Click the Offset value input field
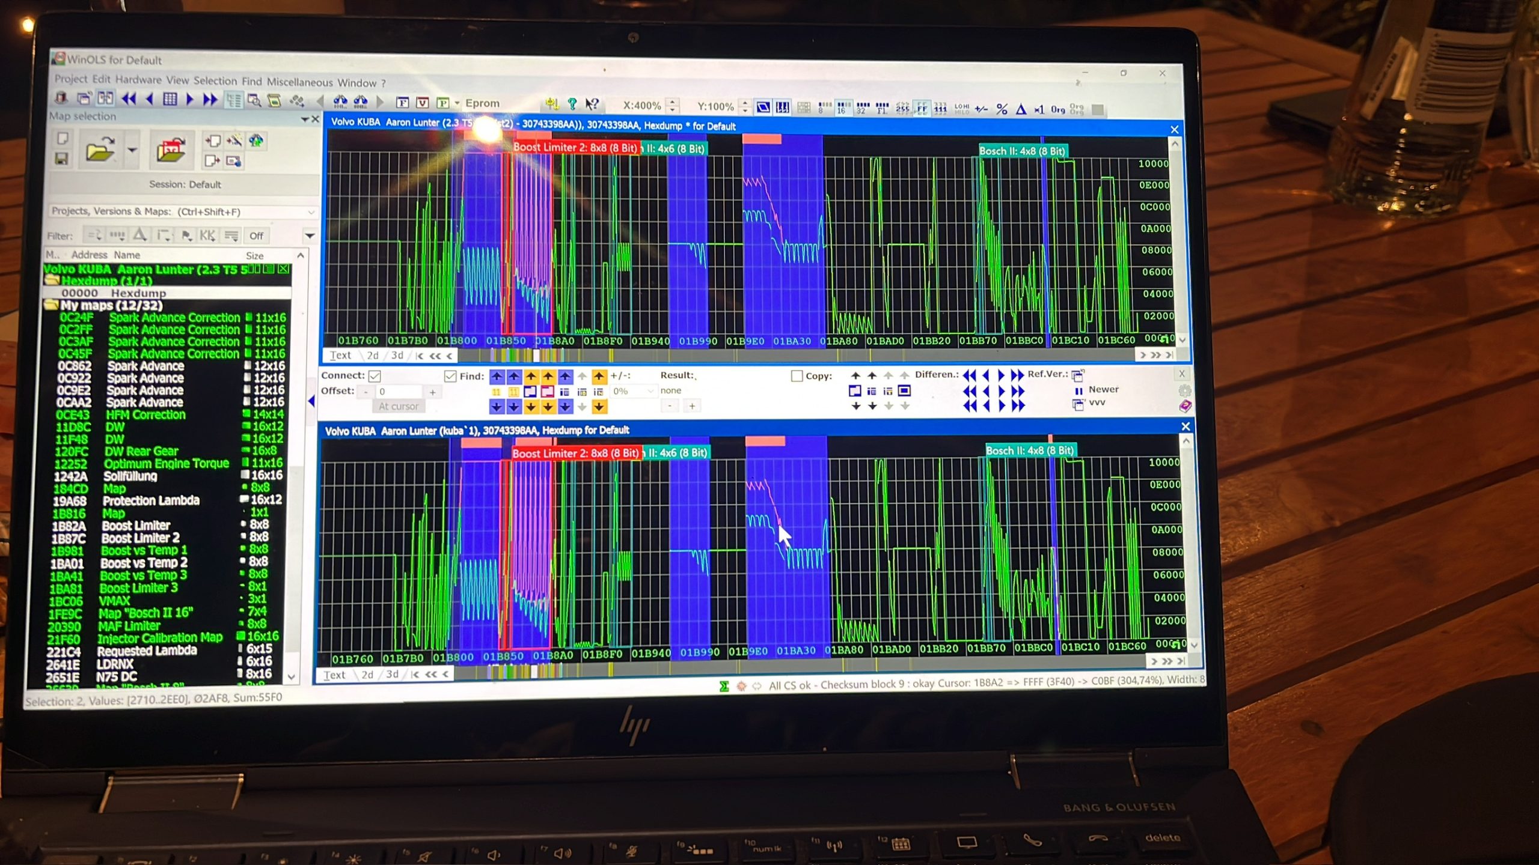 [x=399, y=392]
